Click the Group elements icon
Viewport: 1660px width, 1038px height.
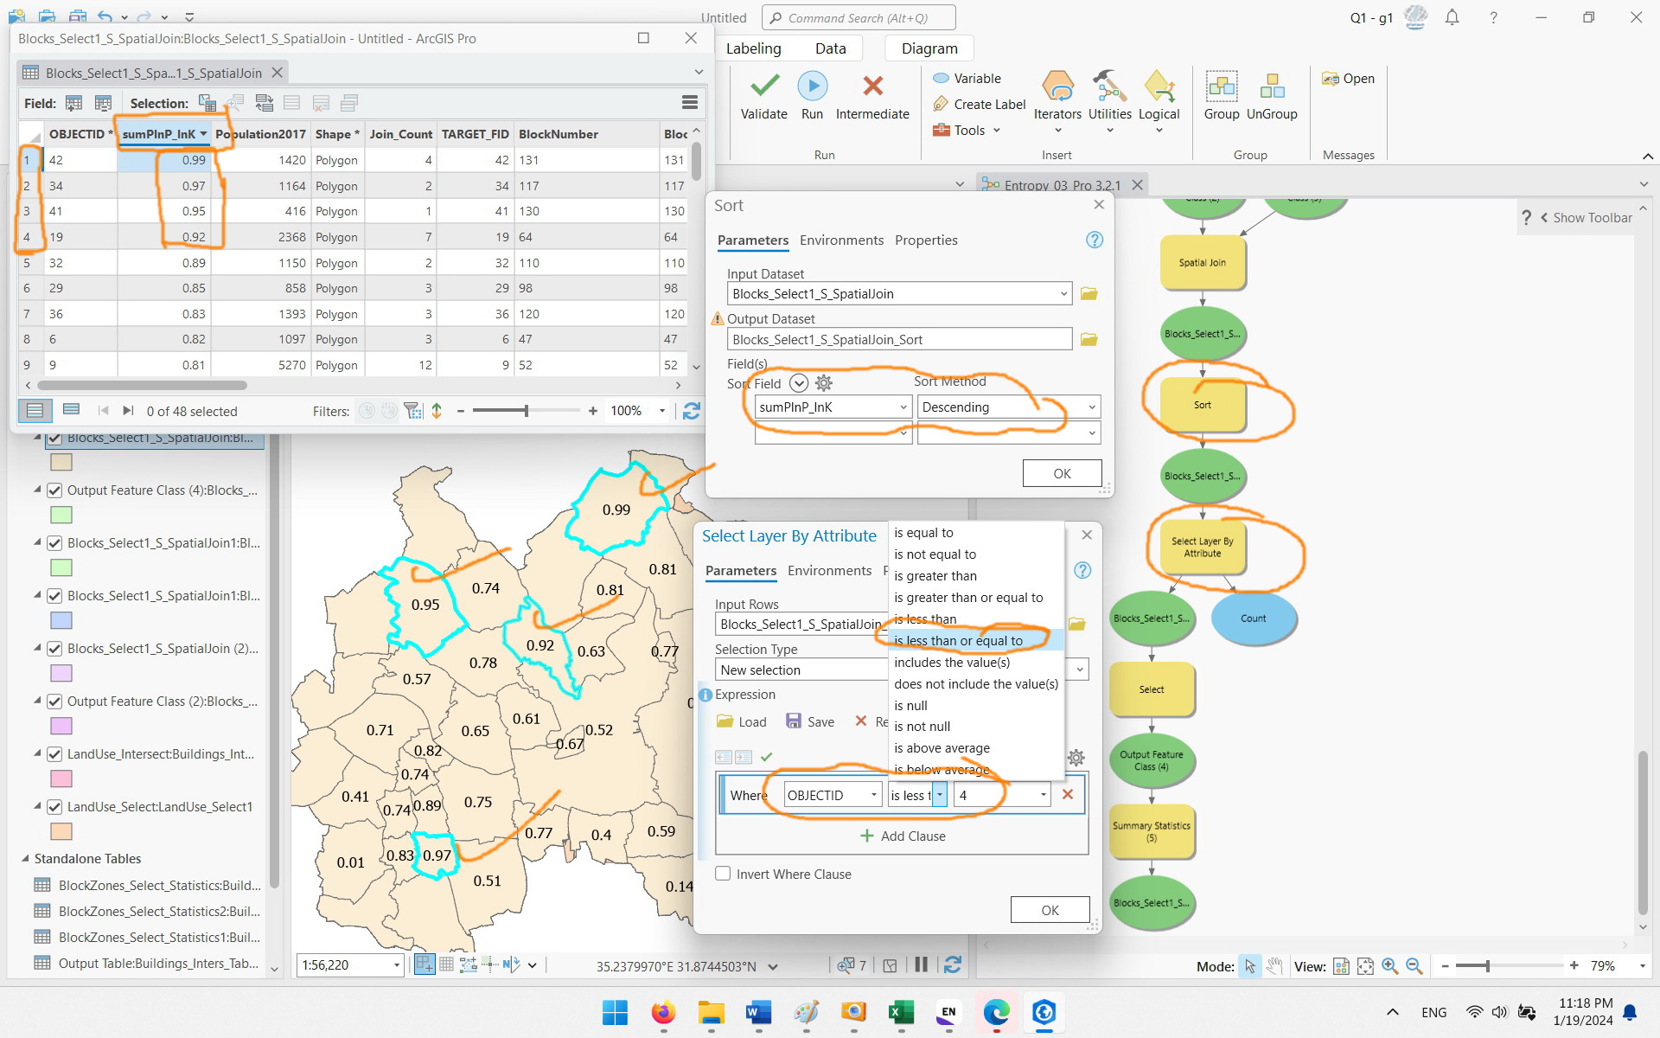click(x=1221, y=86)
